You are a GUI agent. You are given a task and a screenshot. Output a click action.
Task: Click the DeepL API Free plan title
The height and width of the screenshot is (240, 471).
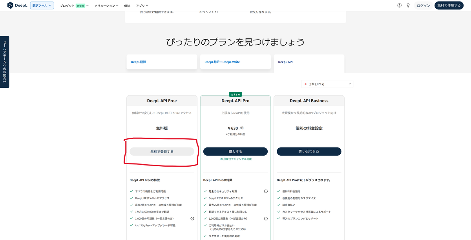[x=162, y=101]
